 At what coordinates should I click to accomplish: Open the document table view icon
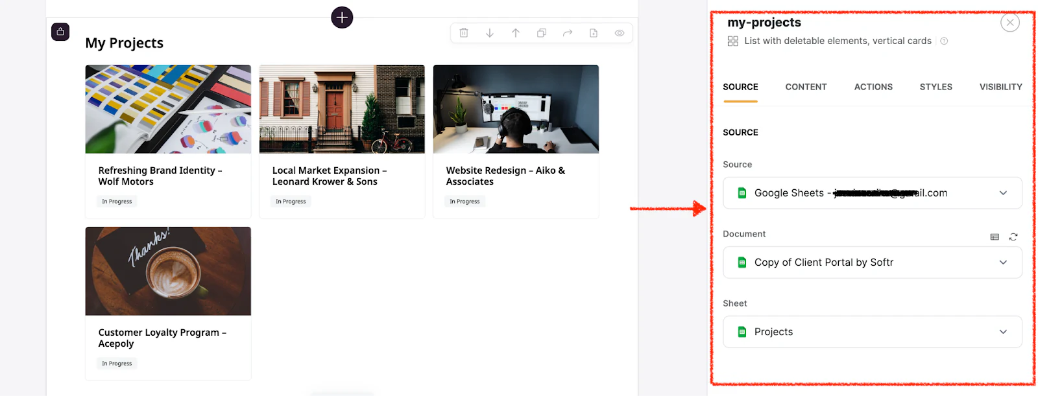tap(995, 237)
